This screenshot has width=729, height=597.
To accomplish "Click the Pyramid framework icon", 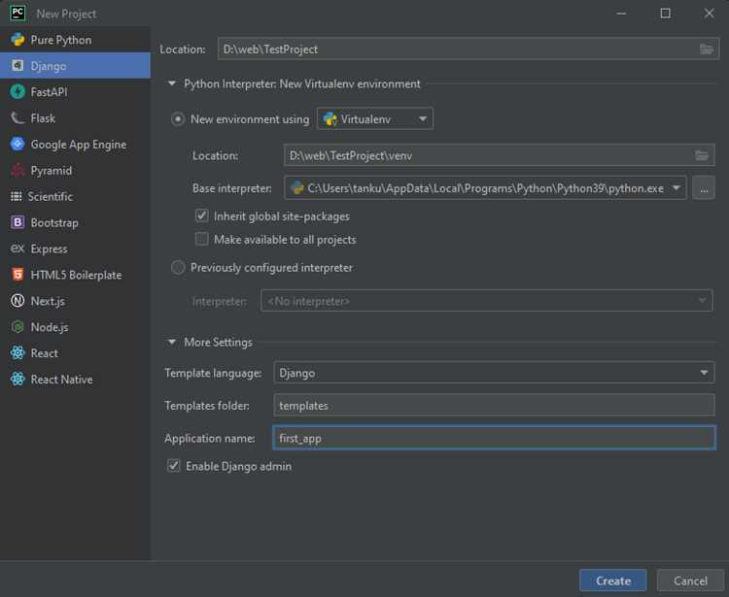I will pyautogui.click(x=17, y=171).
